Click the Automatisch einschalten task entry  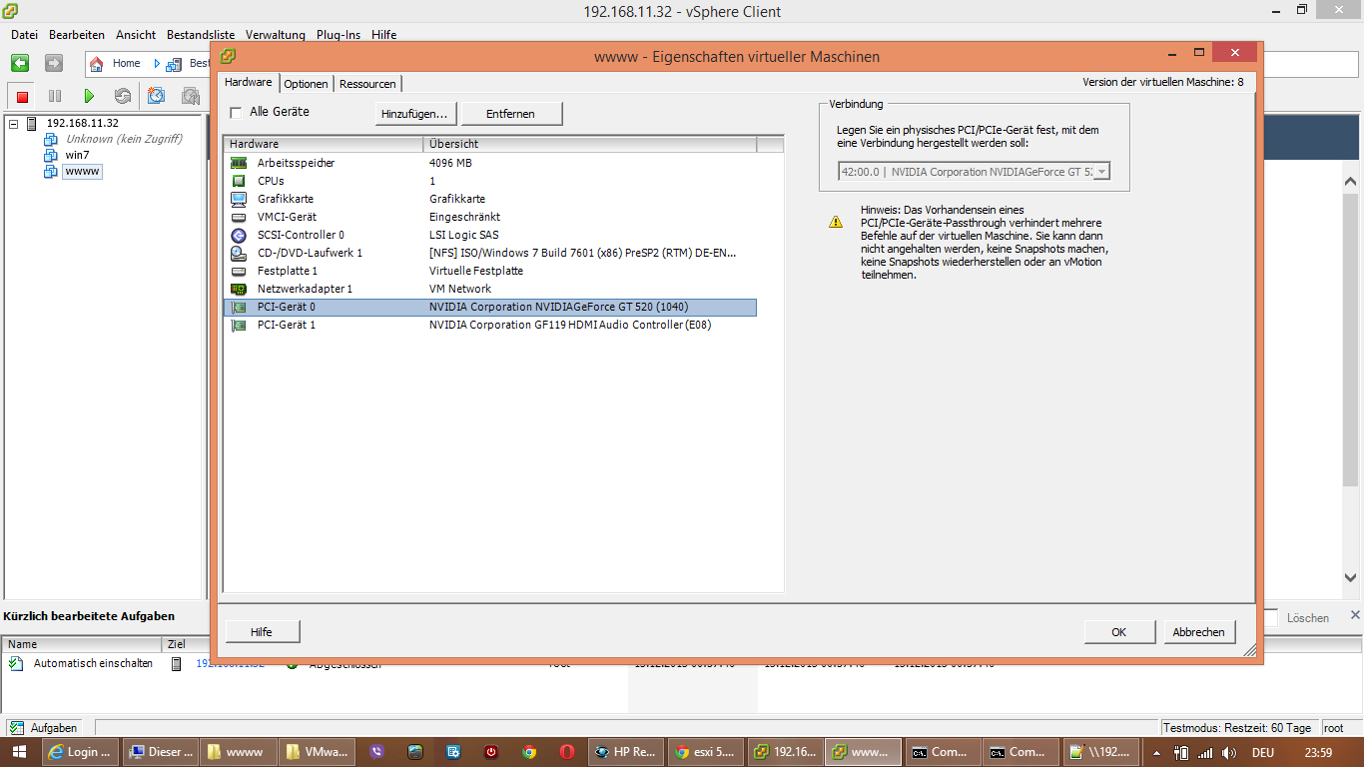94,663
